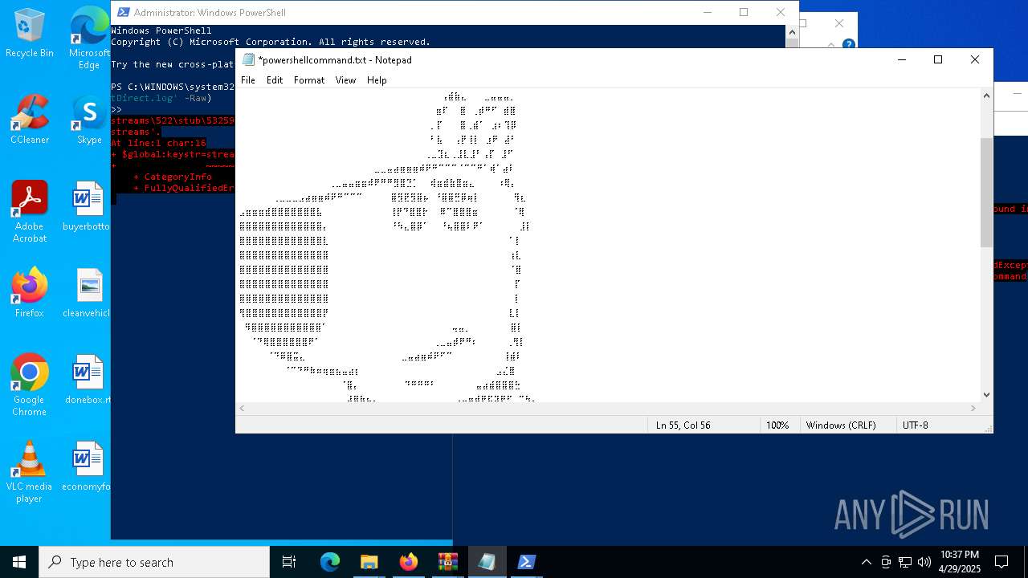Viewport: 1028px width, 578px height.
Task: Launch VLC media player shortcut
Action: 30,472
